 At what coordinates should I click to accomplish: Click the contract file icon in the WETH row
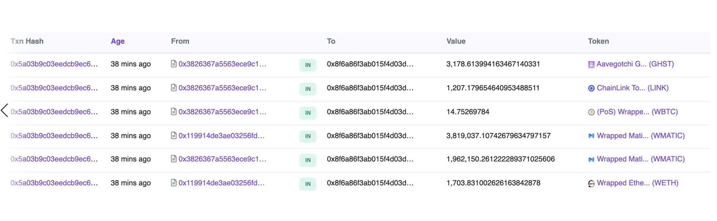tap(174, 183)
